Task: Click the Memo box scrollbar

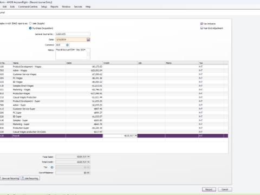Action: (88, 54)
